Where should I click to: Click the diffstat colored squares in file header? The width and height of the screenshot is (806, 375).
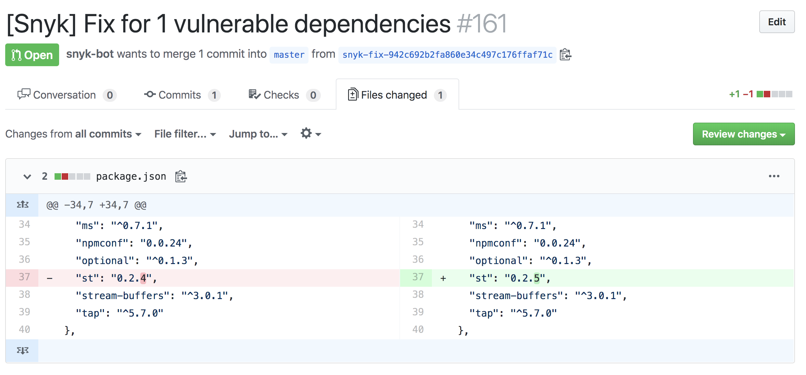72,176
